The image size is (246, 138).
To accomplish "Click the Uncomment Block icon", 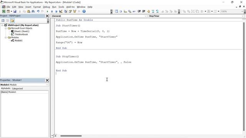I will tap(157, 11).
